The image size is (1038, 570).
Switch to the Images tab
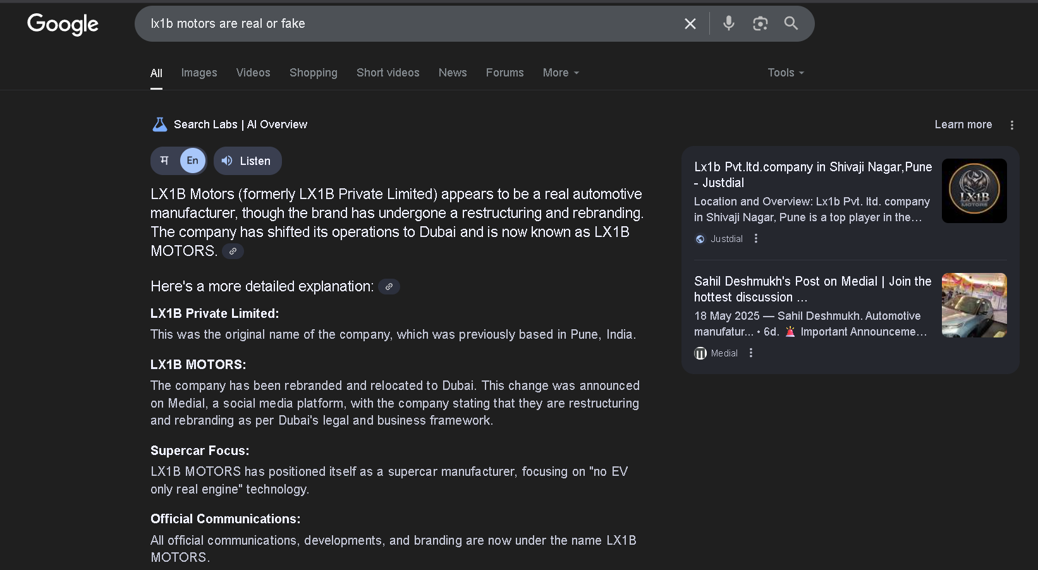(x=198, y=73)
